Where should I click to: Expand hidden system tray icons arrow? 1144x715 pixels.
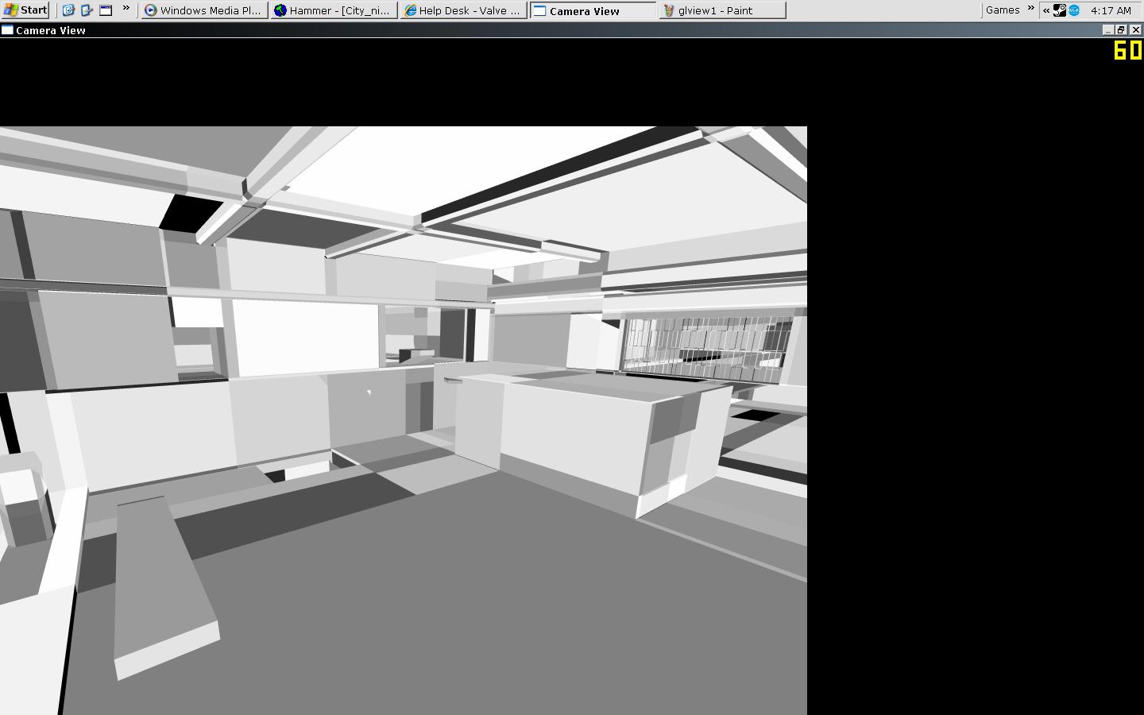(x=1046, y=10)
